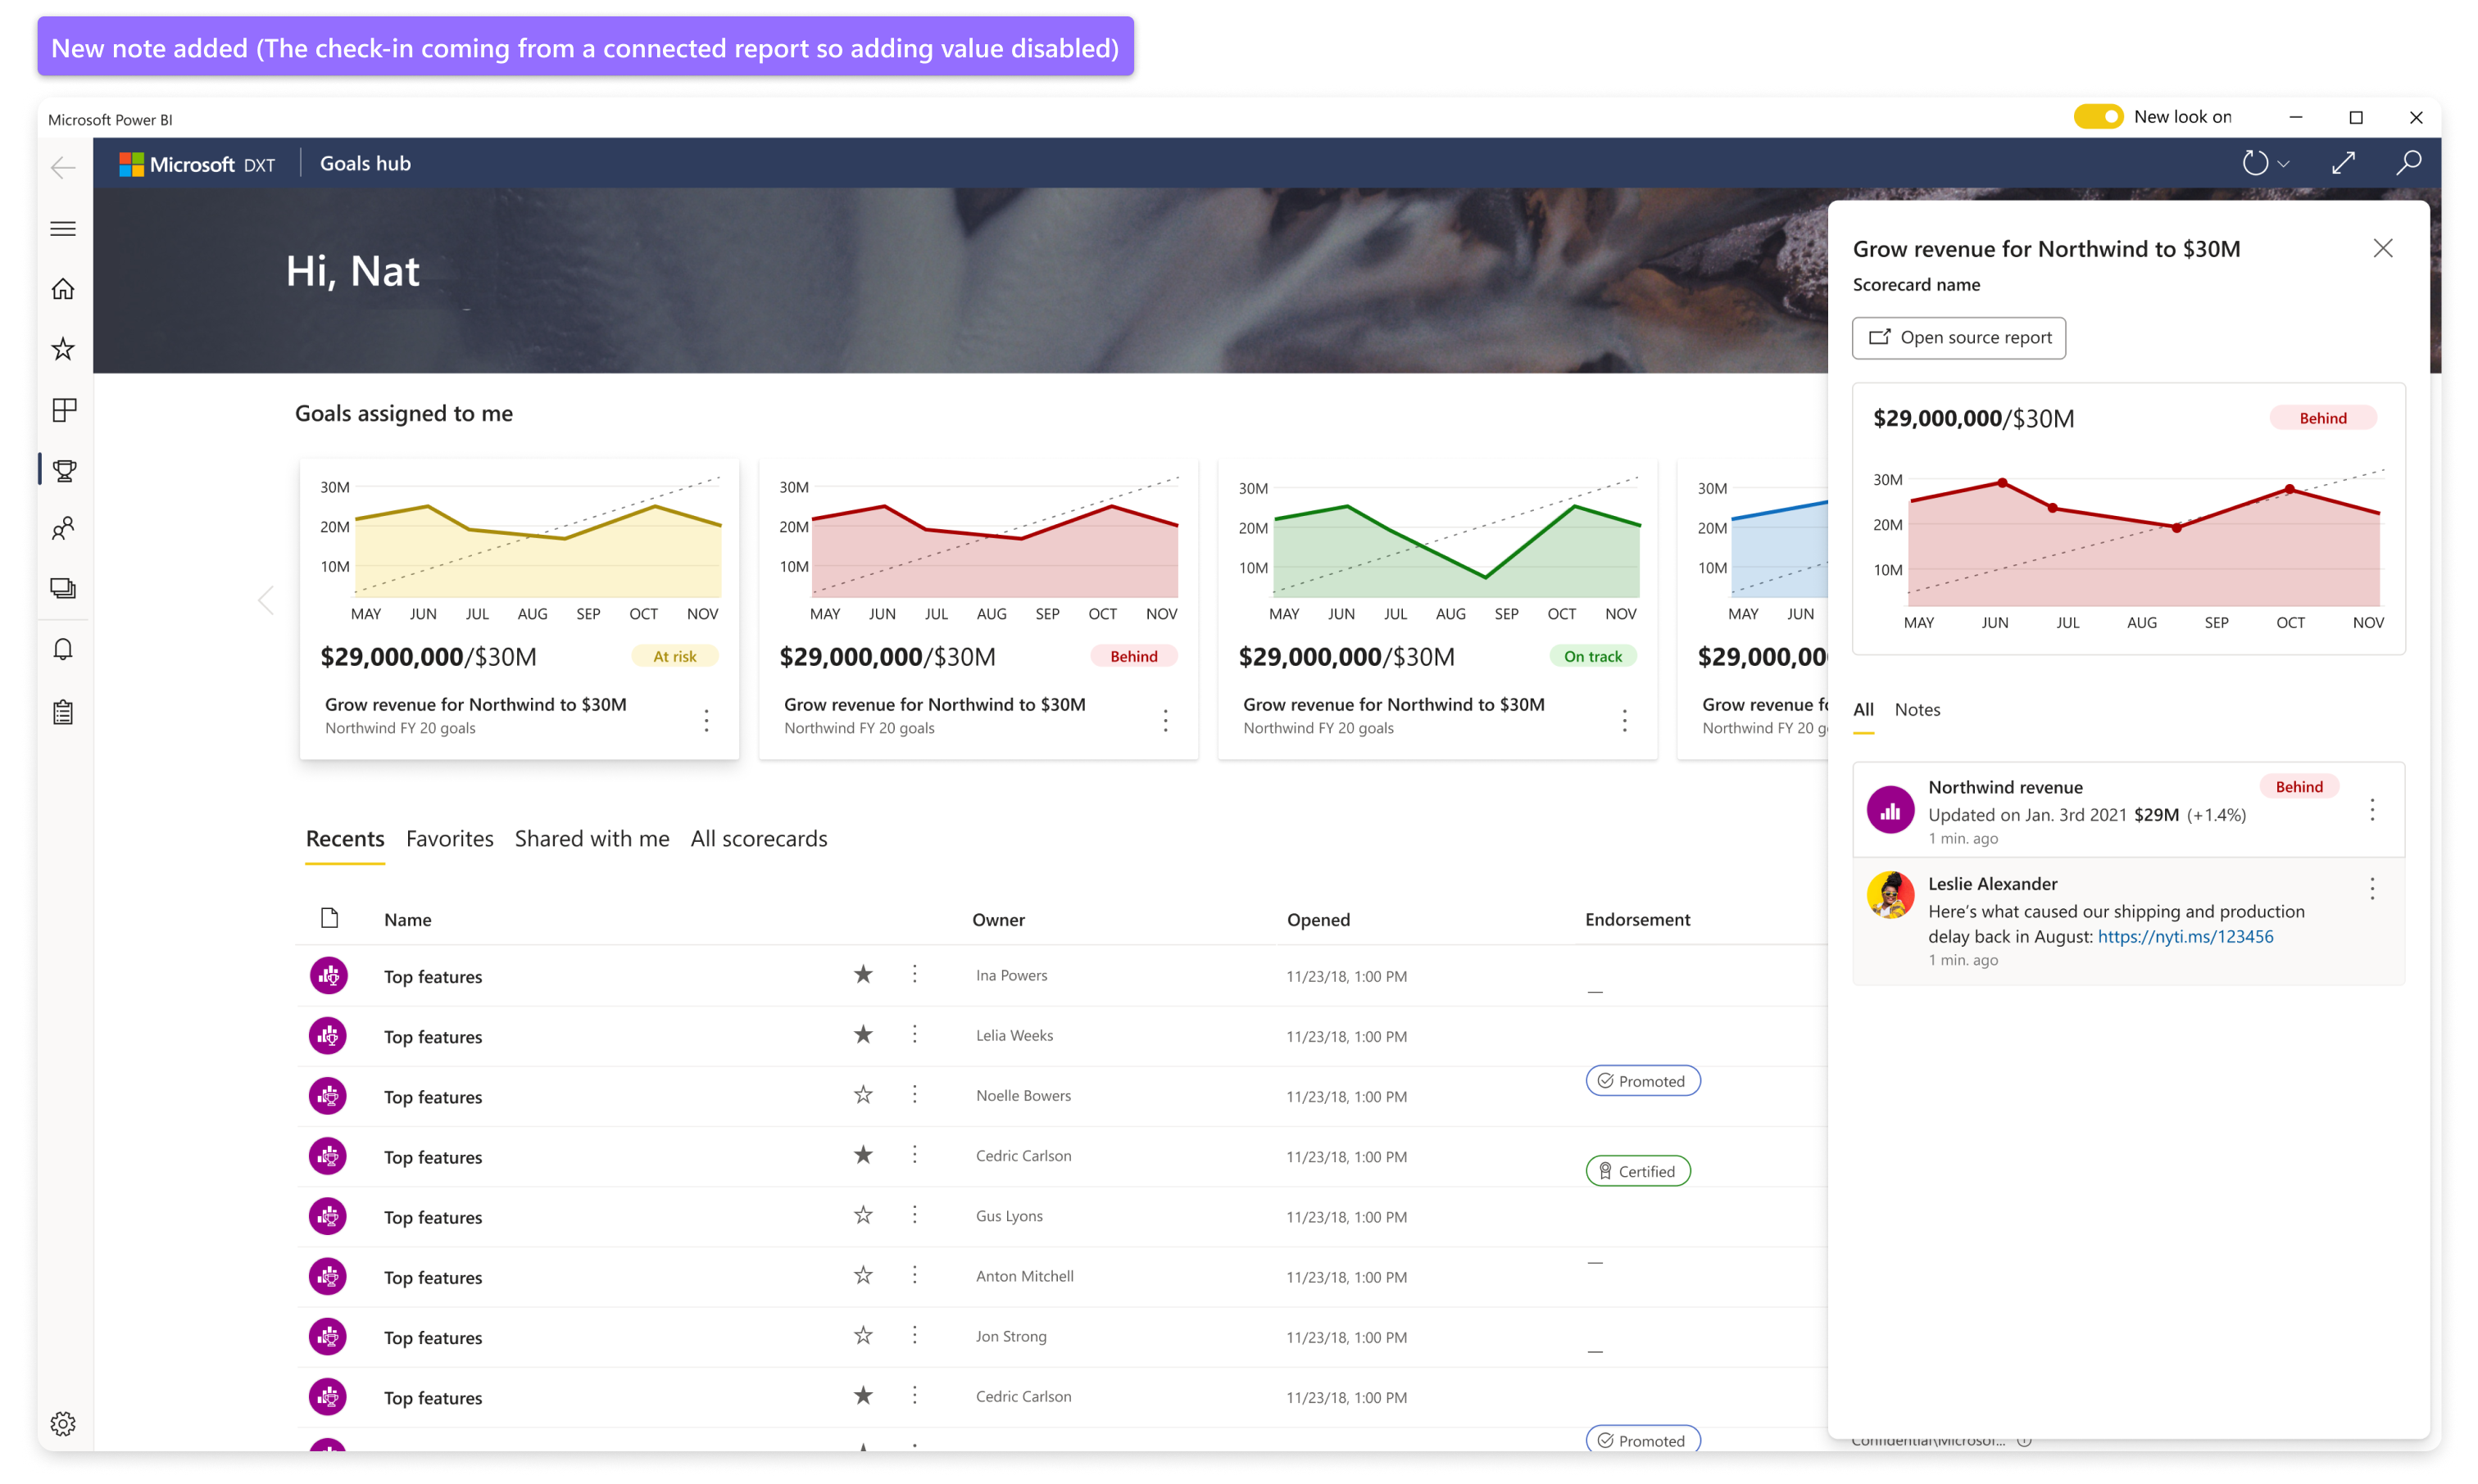The width and height of the screenshot is (2478, 1484).
Task: Open more options for Ina Powers row
Action: (914, 974)
